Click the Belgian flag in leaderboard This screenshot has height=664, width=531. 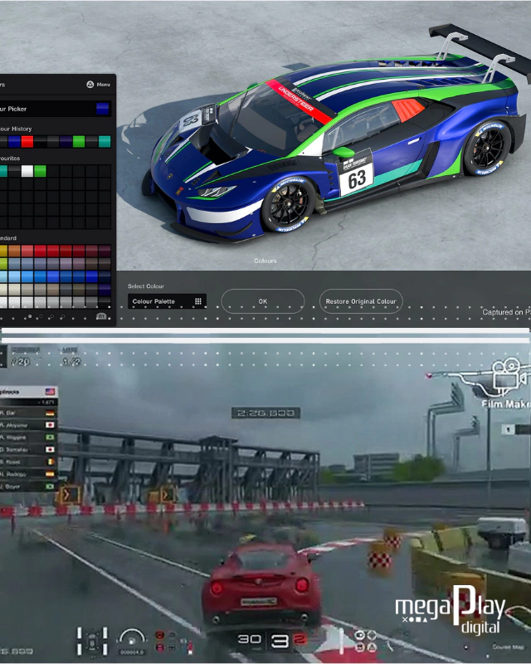coord(50,461)
